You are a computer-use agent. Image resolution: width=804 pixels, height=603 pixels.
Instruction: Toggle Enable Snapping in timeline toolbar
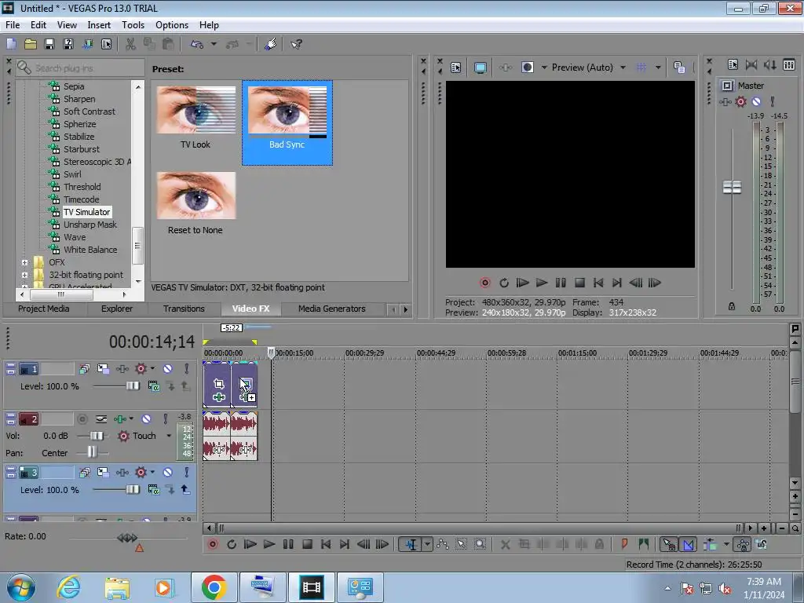point(669,545)
